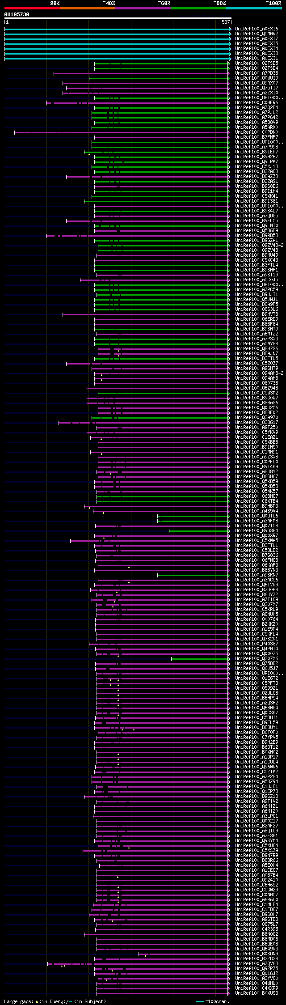Select label UniRef100_C0PDN0
The height and width of the screenshot is (1005, 286).
[x=257, y=132]
